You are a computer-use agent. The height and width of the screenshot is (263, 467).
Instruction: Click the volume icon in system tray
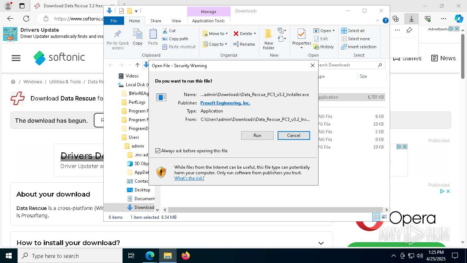point(420,256)
